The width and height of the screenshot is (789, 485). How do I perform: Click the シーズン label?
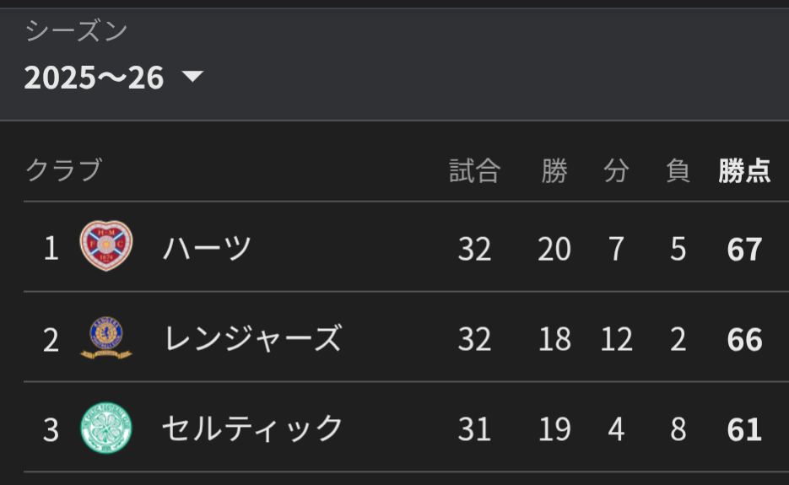(x=76, y=32)
